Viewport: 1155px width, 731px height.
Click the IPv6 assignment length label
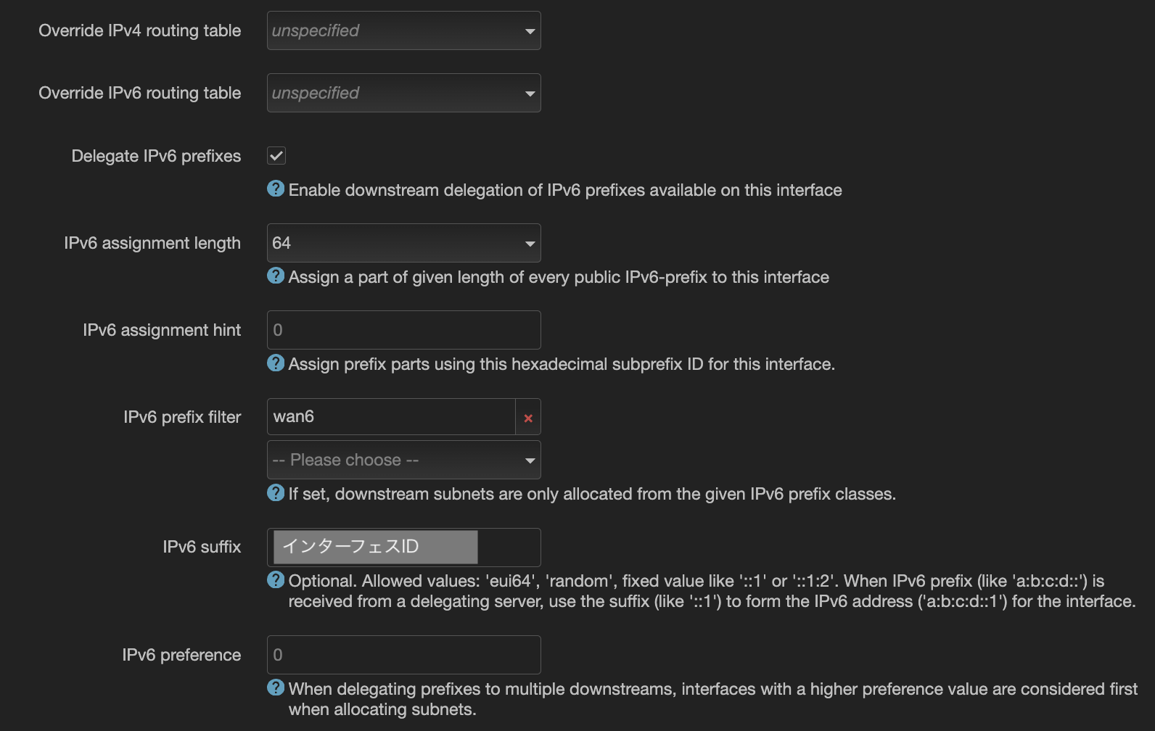point(152,243)
